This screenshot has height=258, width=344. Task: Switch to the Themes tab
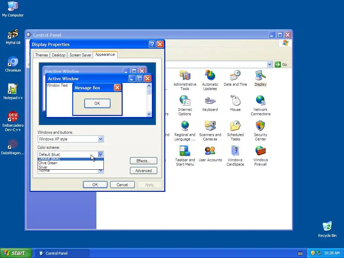point(41,55)
